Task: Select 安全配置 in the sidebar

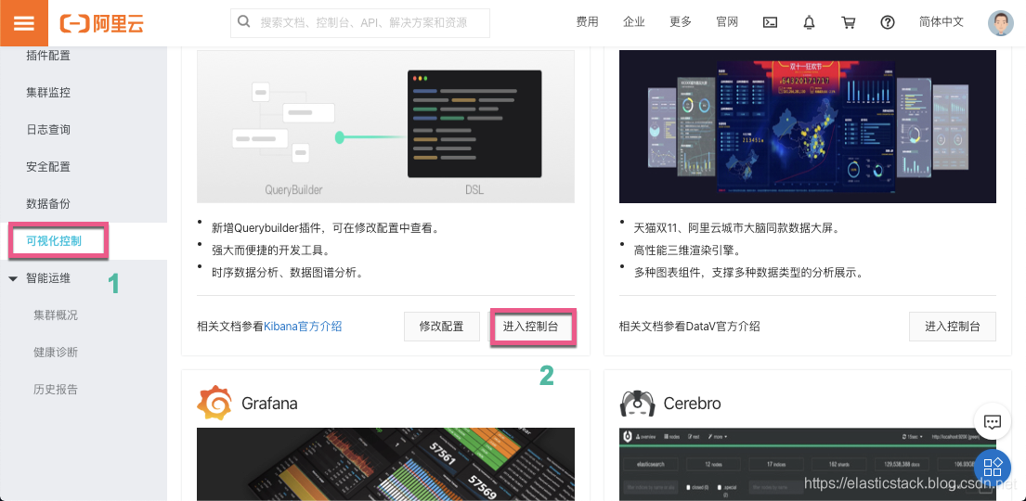Action: [x=48, y=167]
